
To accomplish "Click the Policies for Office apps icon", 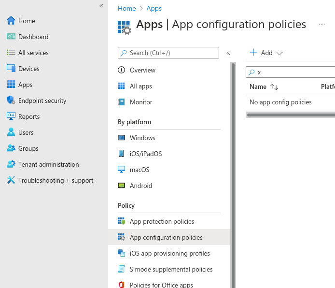I will [121, 285].
